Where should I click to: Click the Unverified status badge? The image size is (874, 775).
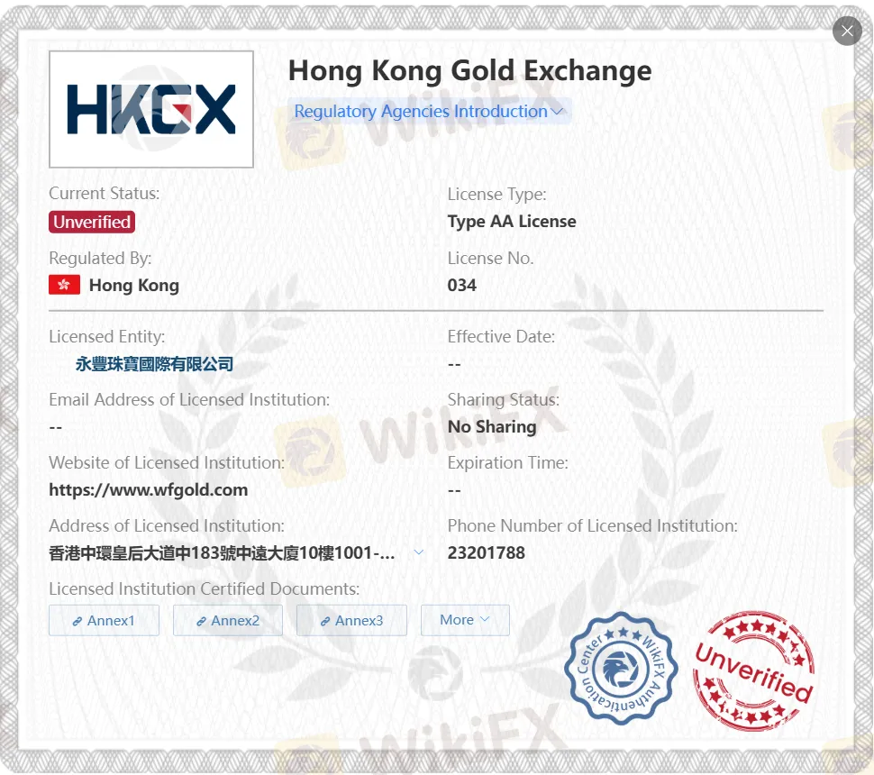pos(92,222)
